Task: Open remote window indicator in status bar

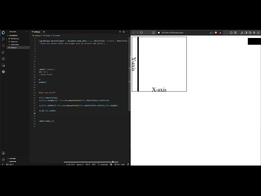Action: (2, 165)
